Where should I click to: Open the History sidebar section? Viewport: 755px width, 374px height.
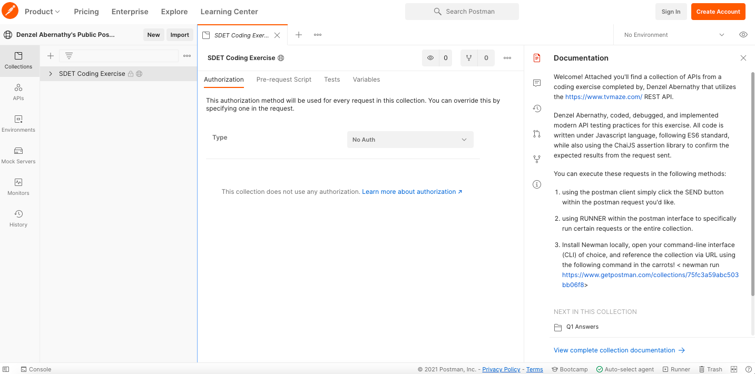pyautogui.click(x=19, y=219)
